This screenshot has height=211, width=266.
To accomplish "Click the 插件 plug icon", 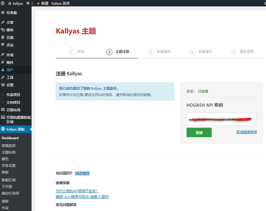I will point(3,62).
